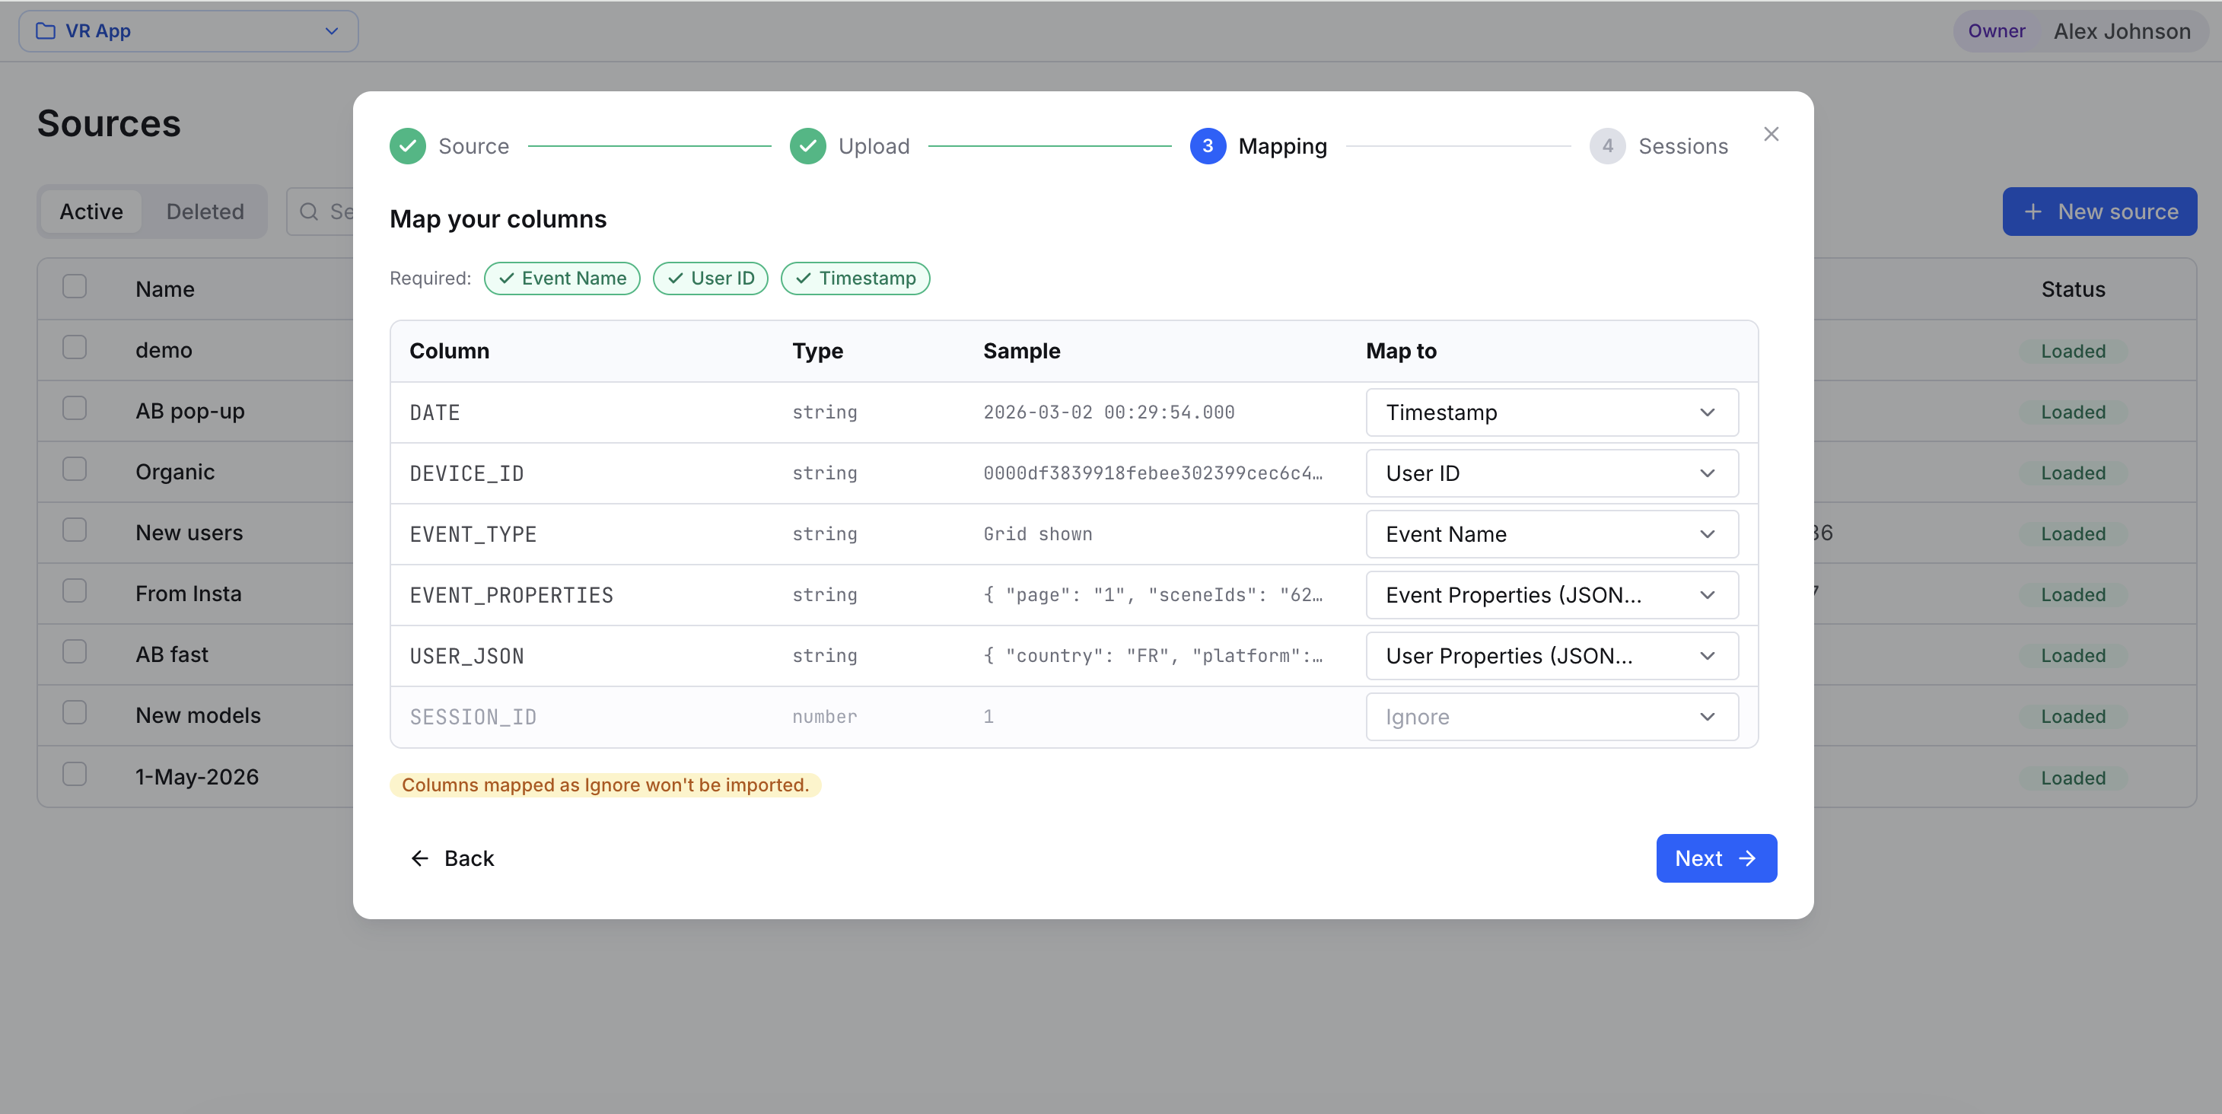Check the box for From Insta source
2222x1114 pixels.
(74, 590)
